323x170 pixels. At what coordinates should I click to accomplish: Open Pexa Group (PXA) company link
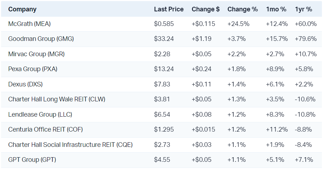pos(33,69)
